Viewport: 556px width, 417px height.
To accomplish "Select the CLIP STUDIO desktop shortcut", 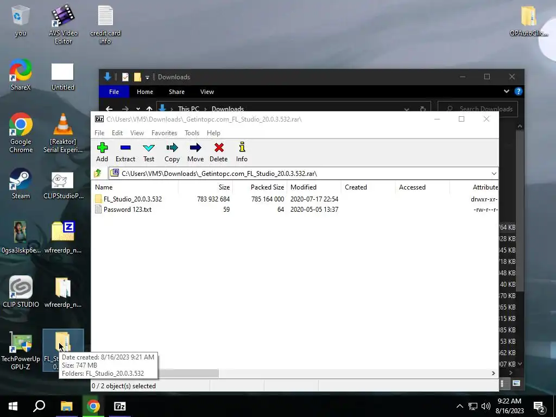I will 21,292.
